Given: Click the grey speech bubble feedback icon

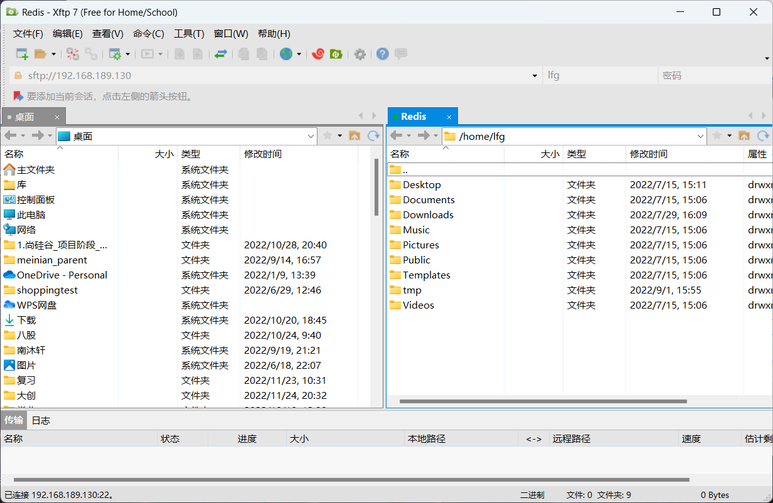Looking at the screenshot, I should [401, 54].
